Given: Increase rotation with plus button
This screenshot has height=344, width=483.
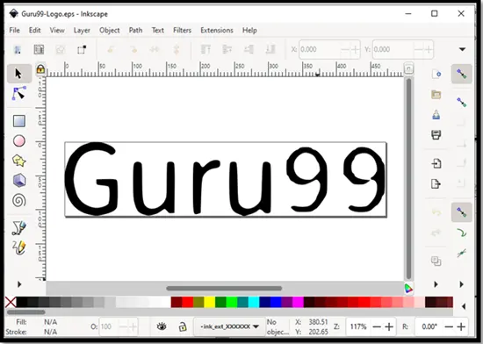Looking at the screenshot, I should [x=461, y=326].
